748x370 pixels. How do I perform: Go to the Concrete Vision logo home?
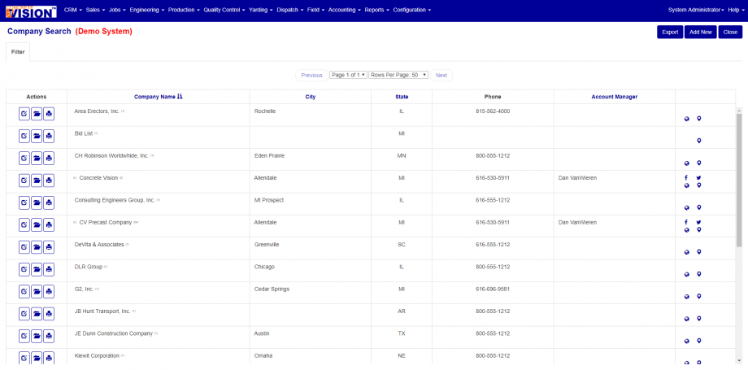pos(31,11)
